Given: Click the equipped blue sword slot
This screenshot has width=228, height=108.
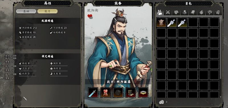Looking at the screenshot, I should (x=93, y=92).
